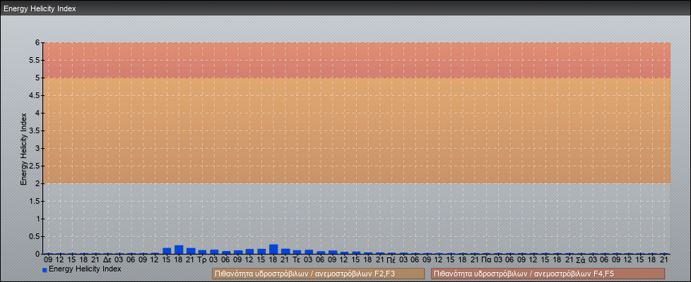691x282 pixels.
Task: Click the red band between 5 and 6
Action: click(353, 60)
